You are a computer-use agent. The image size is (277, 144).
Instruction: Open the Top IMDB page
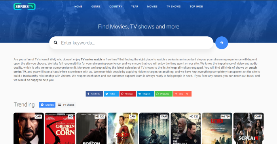click(x=196, y=7)
